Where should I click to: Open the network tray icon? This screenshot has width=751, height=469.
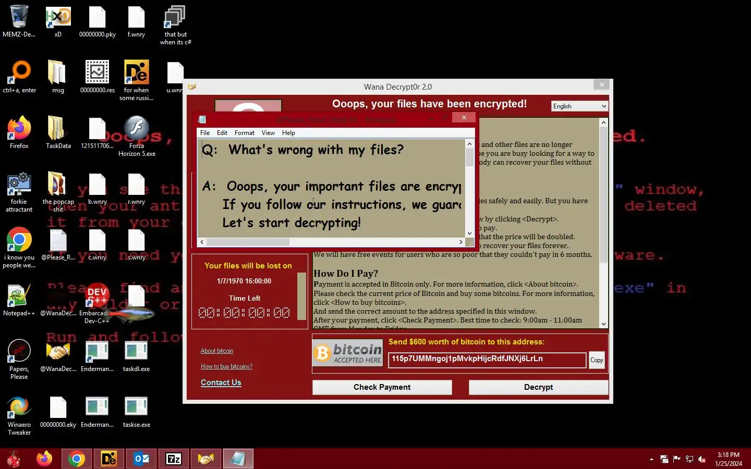689,459
